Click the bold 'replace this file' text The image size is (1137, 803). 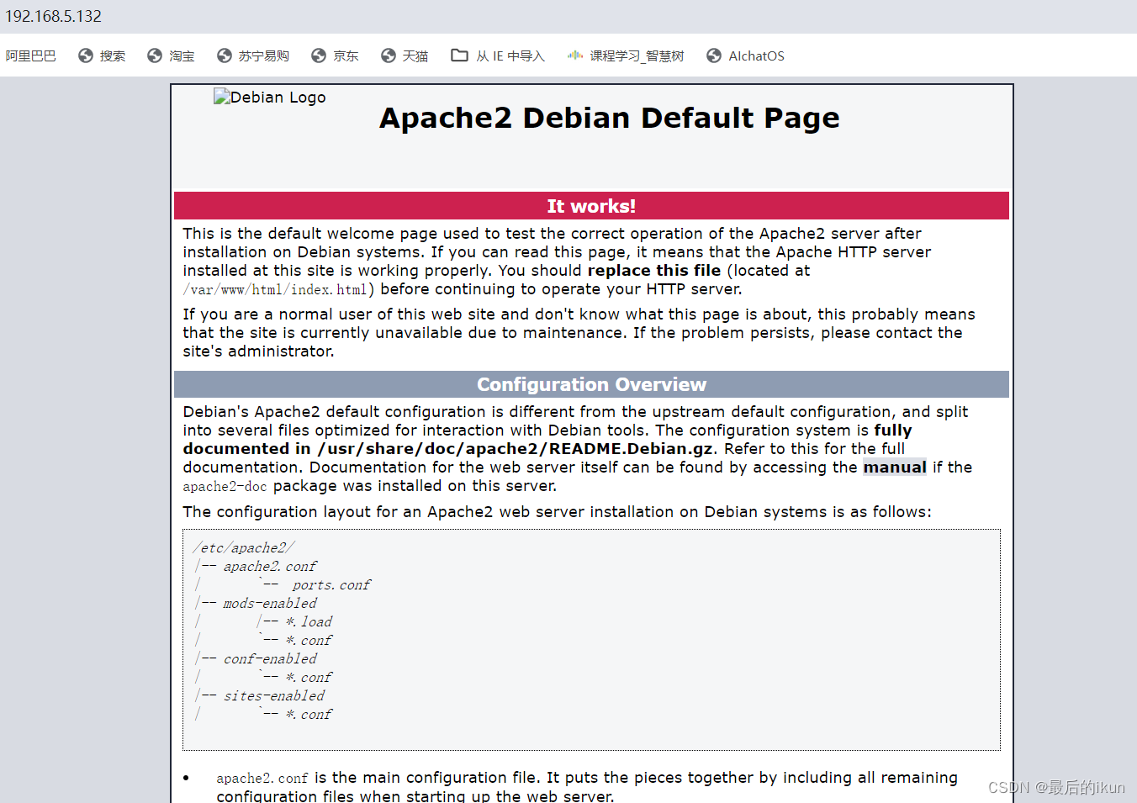(x=654, y=271)
